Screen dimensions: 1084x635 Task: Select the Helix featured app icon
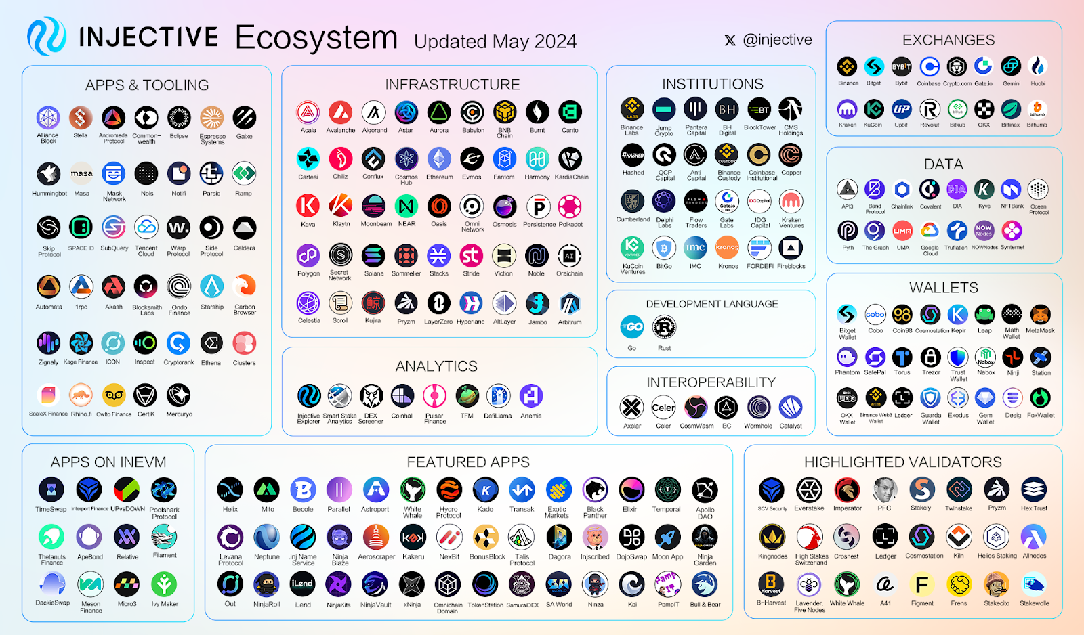[230, 489]
